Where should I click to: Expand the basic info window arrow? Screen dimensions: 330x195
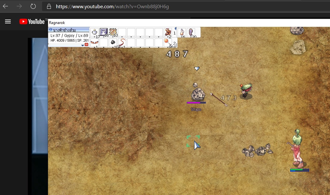tap(82, 45)
